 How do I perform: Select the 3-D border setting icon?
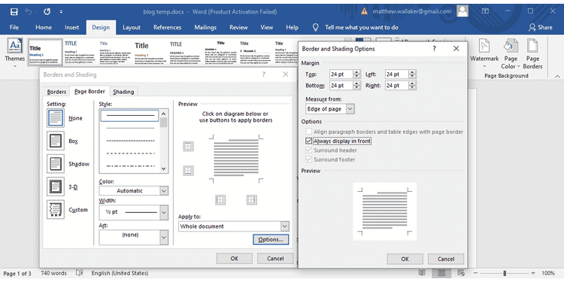(x=56, y=186)
